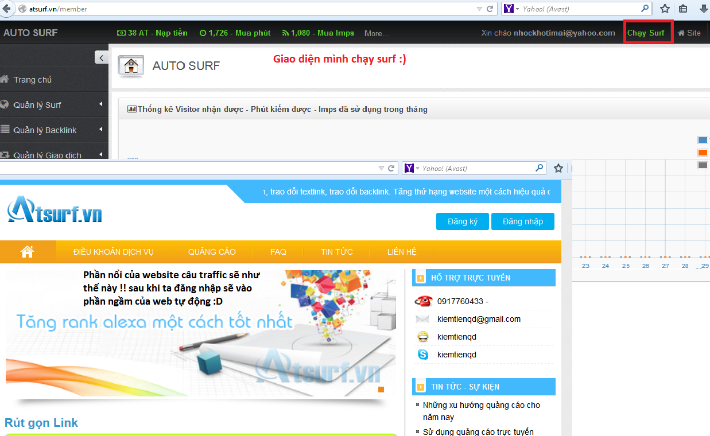Open the TIN TỨC menu tab
The height and width of the screenshot is (436, 710).
click(337, 252)
